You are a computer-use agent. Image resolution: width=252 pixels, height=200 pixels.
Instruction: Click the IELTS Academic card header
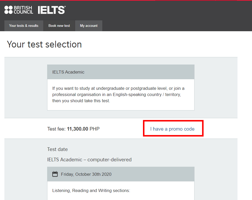coord(121,72)
